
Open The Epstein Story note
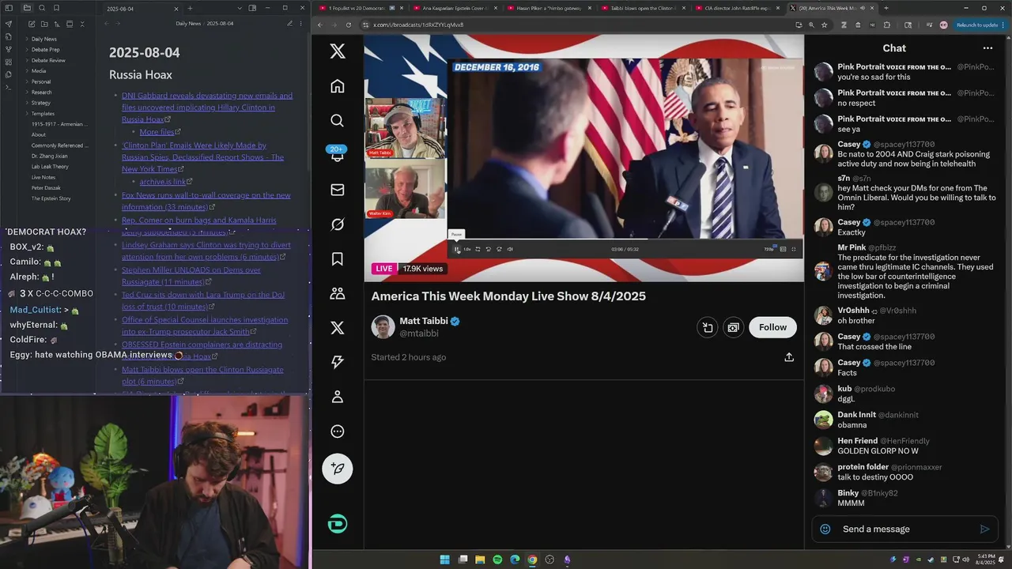point(51,198)
